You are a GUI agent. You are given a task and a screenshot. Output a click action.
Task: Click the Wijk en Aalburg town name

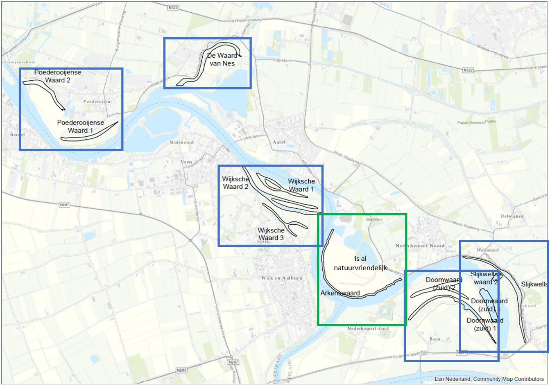click(282, 278)
